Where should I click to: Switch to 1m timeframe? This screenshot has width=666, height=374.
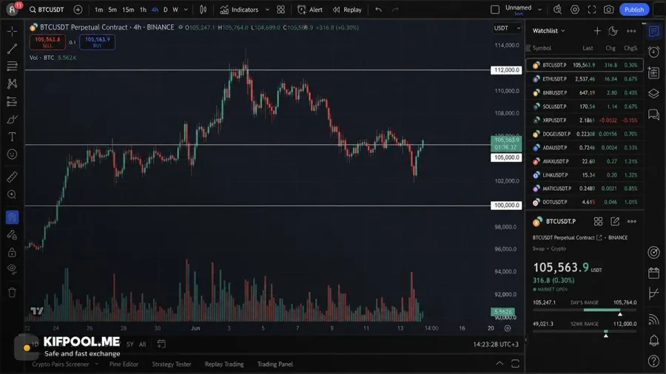point(98,10)
